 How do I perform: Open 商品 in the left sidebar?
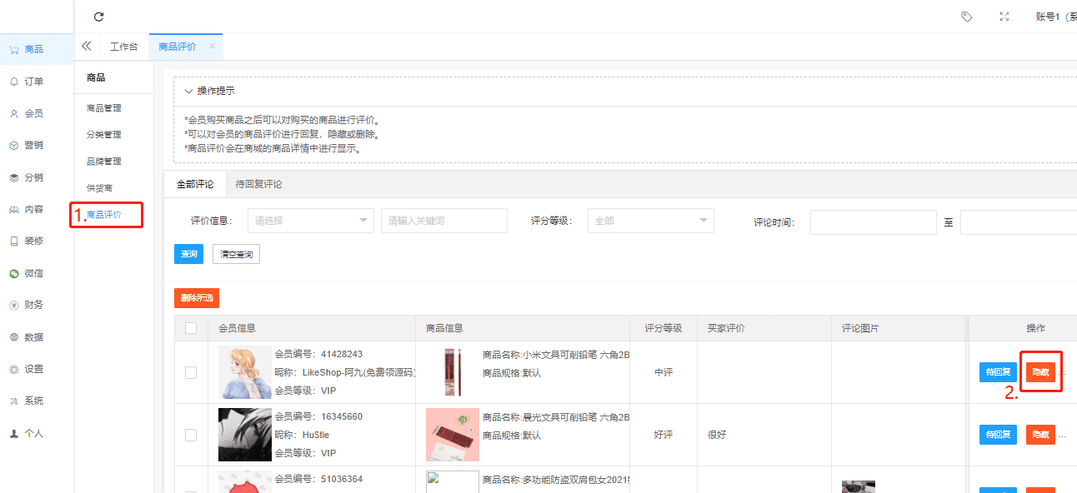coord(33,49)
